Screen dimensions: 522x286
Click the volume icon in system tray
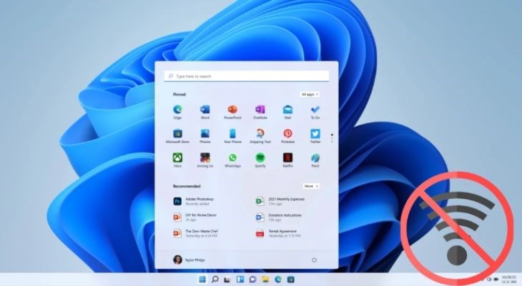[x=489, y=280]
